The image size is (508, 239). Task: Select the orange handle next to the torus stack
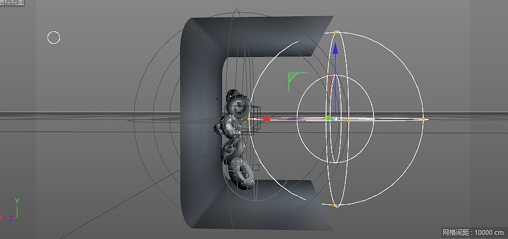249,119
